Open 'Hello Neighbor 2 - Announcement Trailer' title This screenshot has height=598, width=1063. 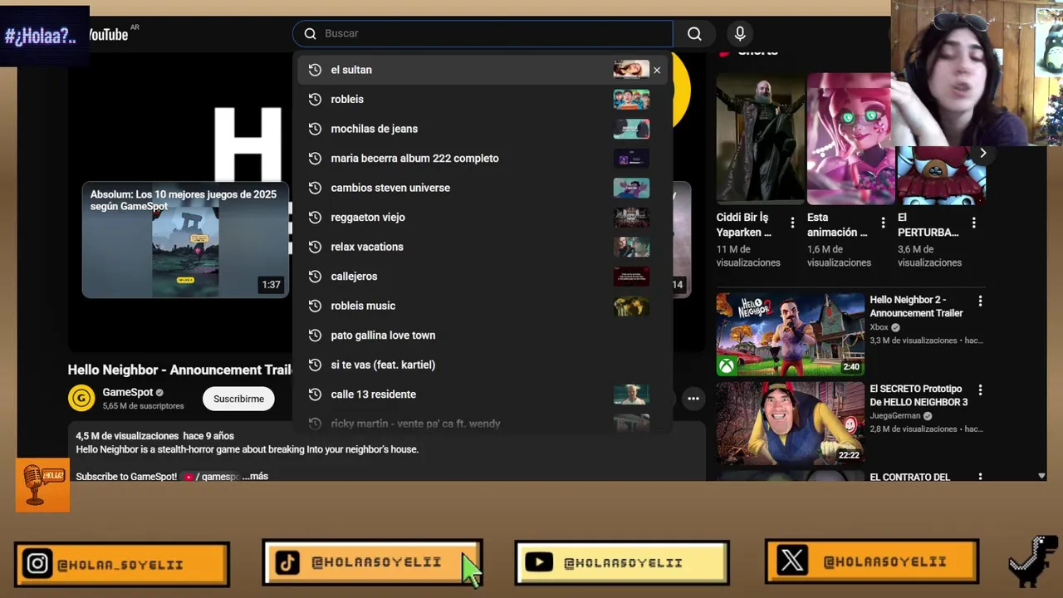point(916,306)
